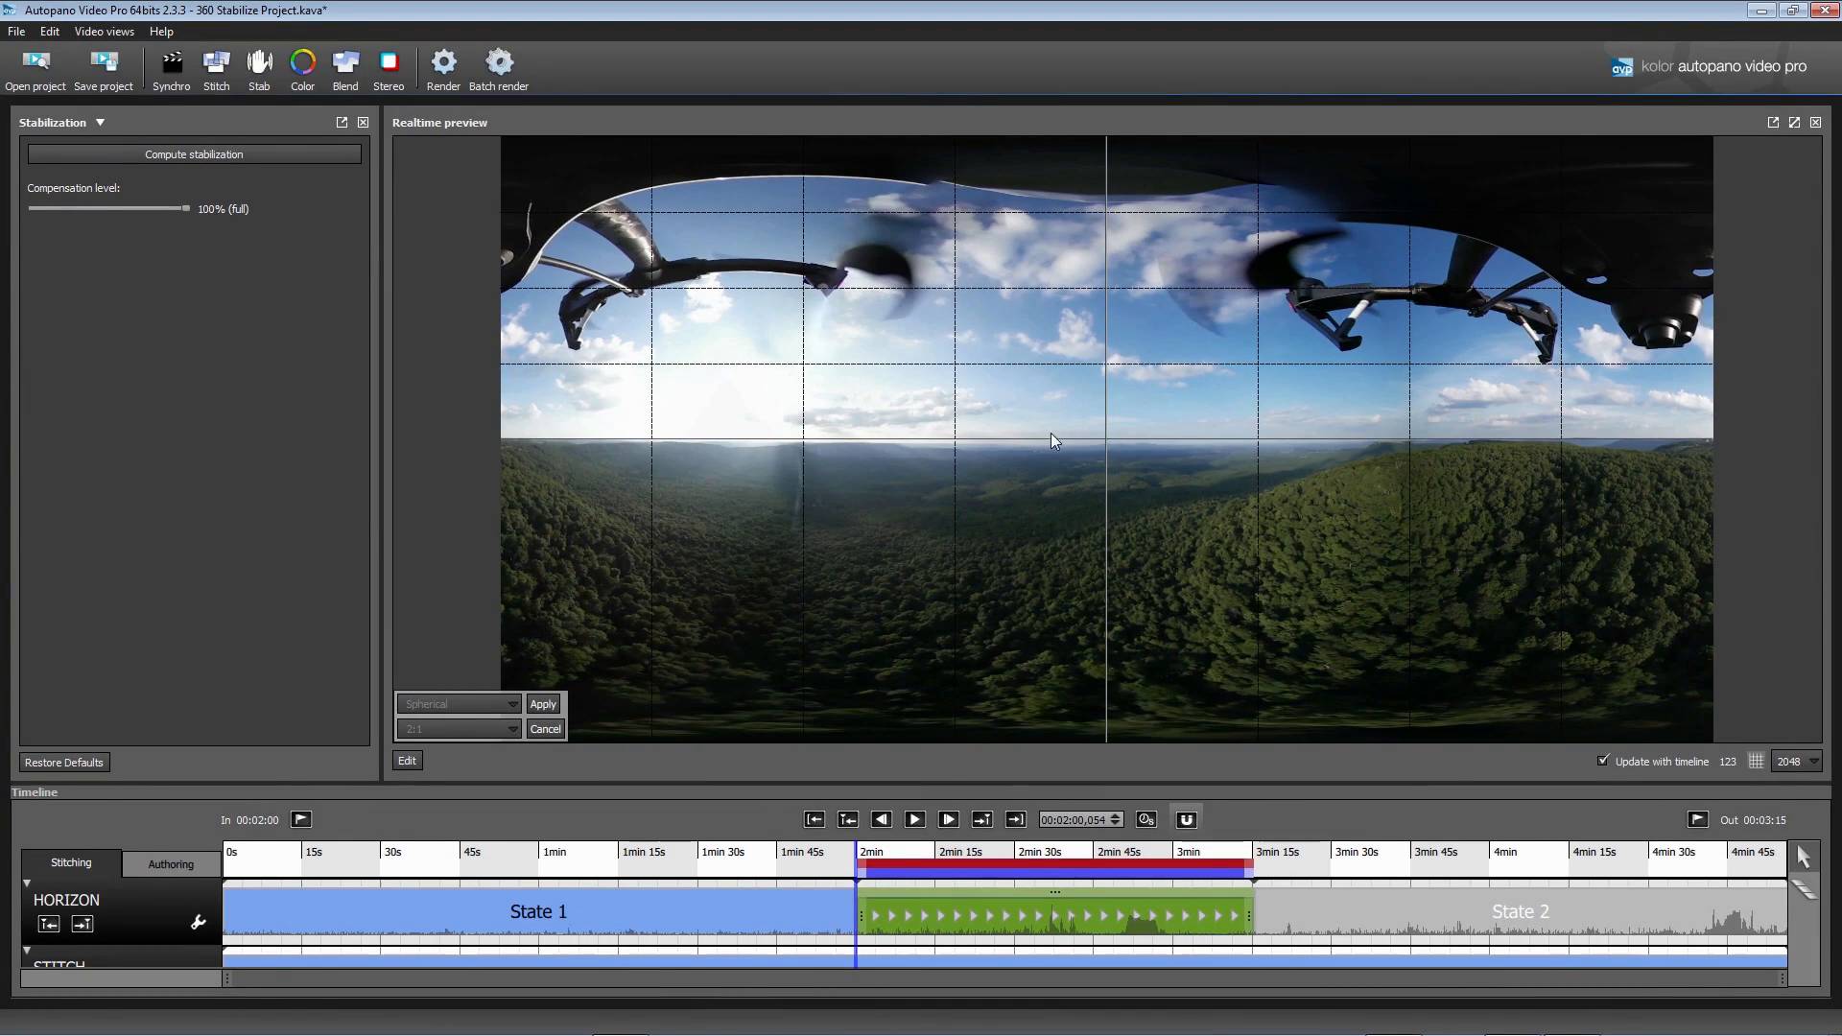Viewport: 1842px width, 1036px height.
Task: Expand the 2:1 aspect ratio dropdown
Action: click(511, 729)
